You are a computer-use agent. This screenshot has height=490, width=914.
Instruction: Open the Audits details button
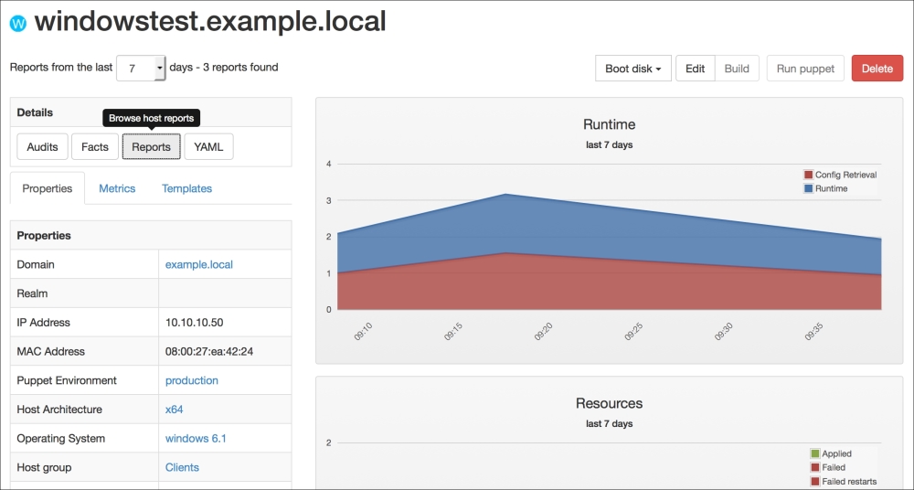coord(42,147)
